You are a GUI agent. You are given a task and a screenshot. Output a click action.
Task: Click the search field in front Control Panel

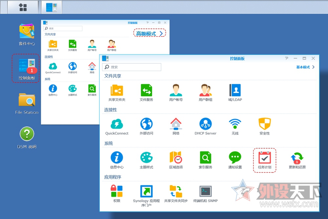132,67
